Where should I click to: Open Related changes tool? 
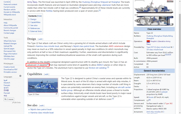click(10, 43)
